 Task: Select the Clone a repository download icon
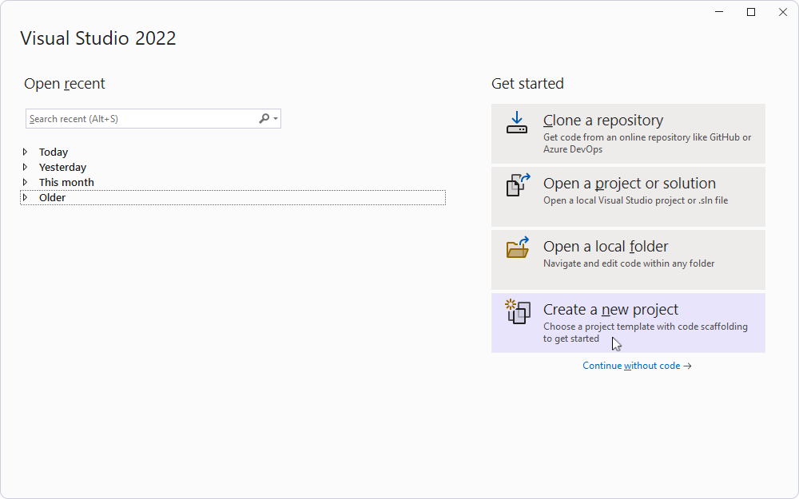tap(516, 122)
